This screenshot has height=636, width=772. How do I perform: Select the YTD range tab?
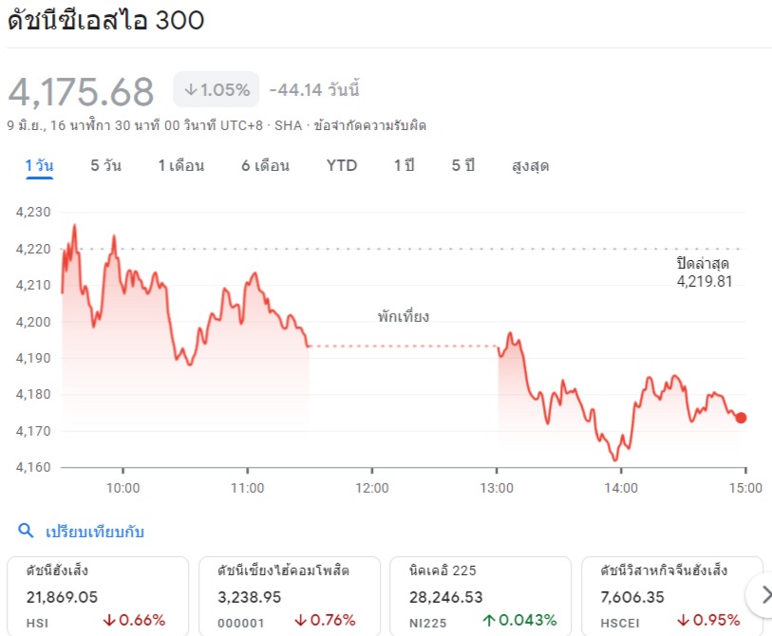pos(342,166)
